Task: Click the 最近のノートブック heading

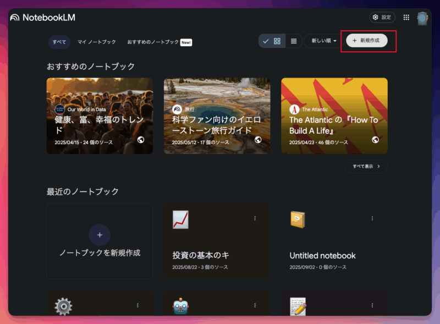Action: pos(82,191)
